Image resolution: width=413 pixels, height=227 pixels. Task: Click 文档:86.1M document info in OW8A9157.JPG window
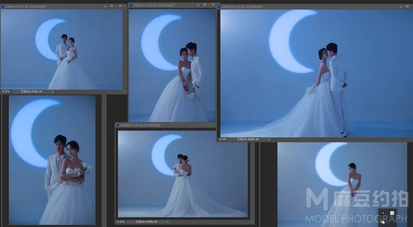coord(32,92)
